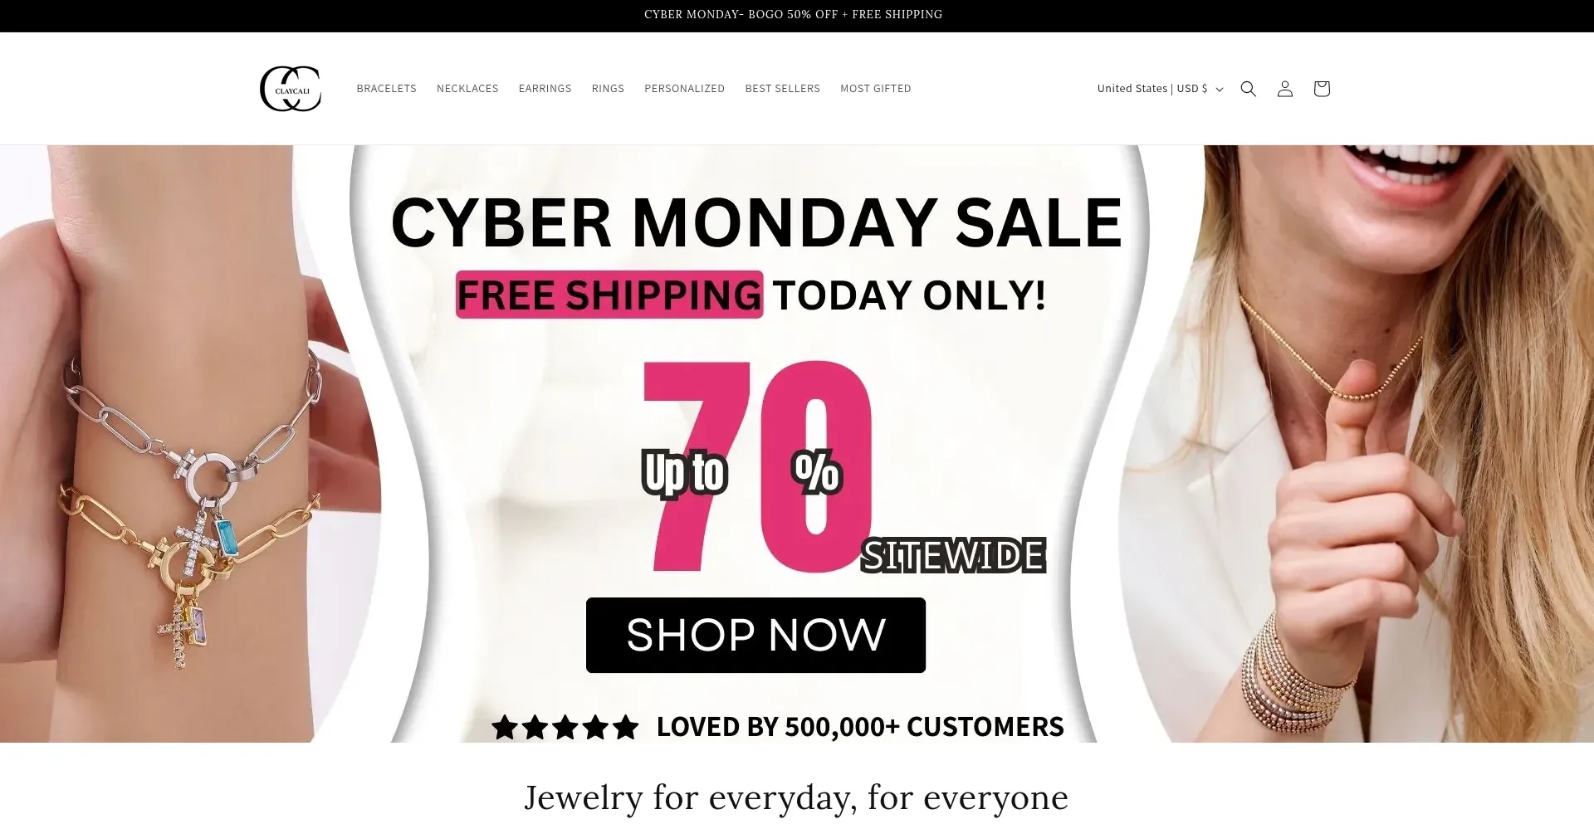Viewport: 1594px width, 824px height.
Task: Expand the United States | USD $ selector
Action: coord(1160,89)
